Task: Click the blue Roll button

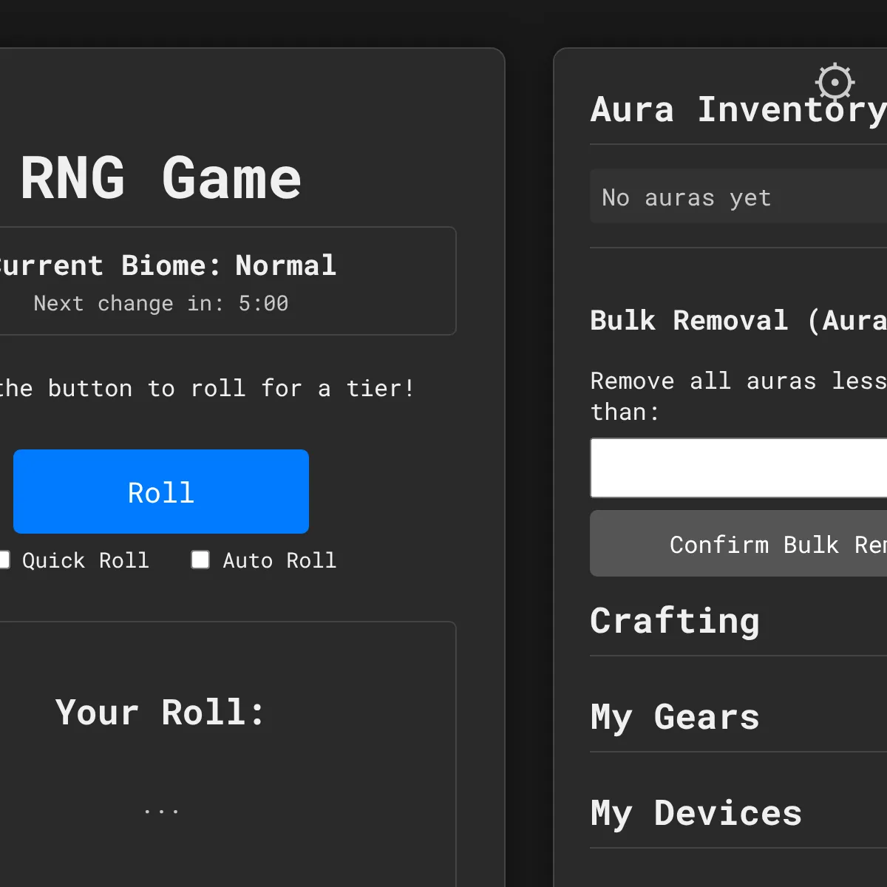Action: pyautogui.click(x=161, y=492)
